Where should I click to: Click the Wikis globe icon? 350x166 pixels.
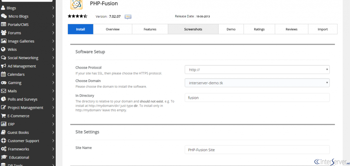[x=3, y=49]
